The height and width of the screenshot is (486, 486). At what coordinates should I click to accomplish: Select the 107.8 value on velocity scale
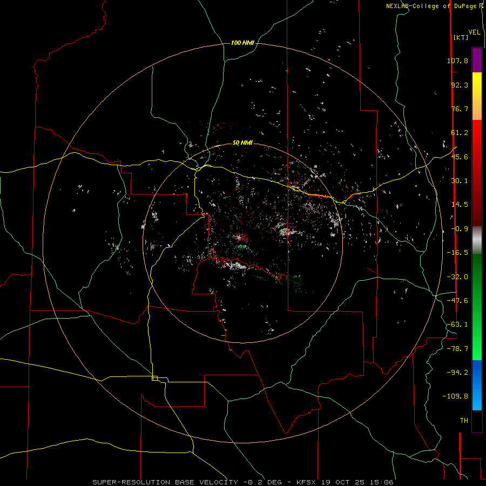pos(457,60)
